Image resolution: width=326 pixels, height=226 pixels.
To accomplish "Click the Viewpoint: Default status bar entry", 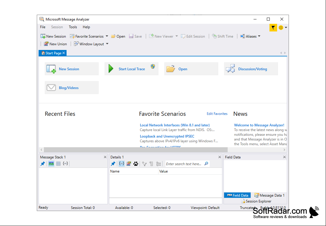I will [x=205, y=208].
